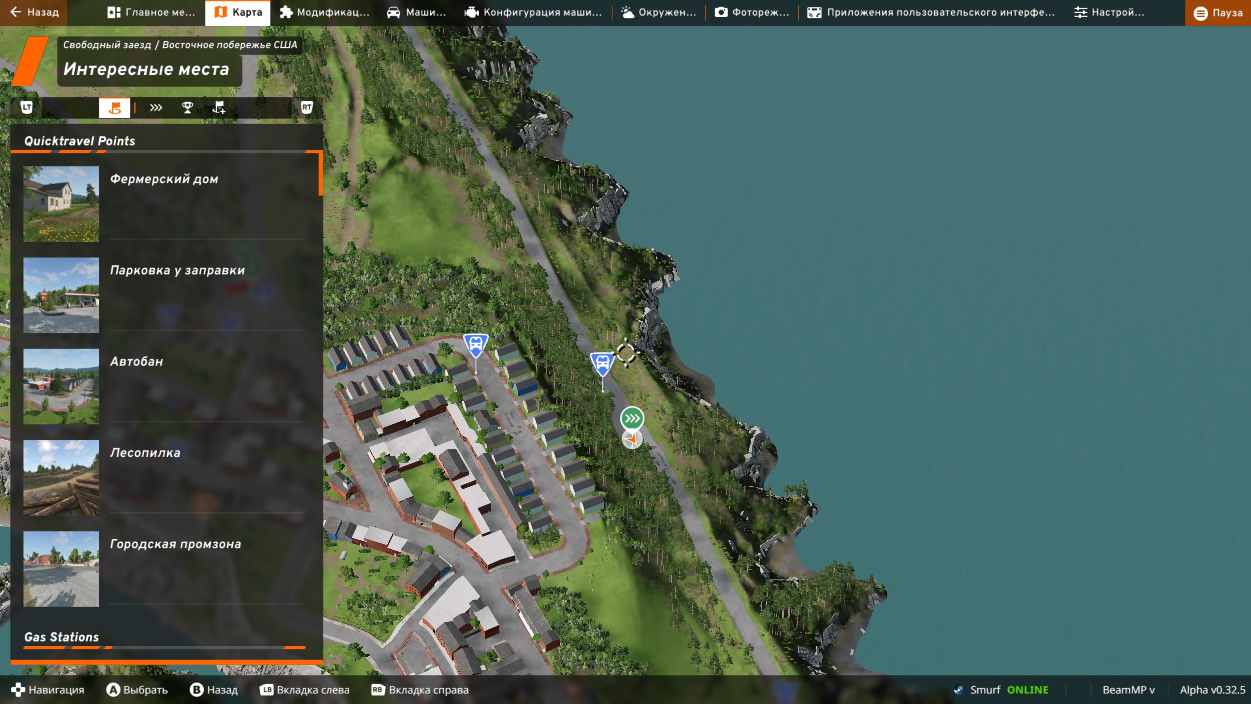Click the orange list scrollbar
This screenshot has height=704, width=1251.
point(321,174)
